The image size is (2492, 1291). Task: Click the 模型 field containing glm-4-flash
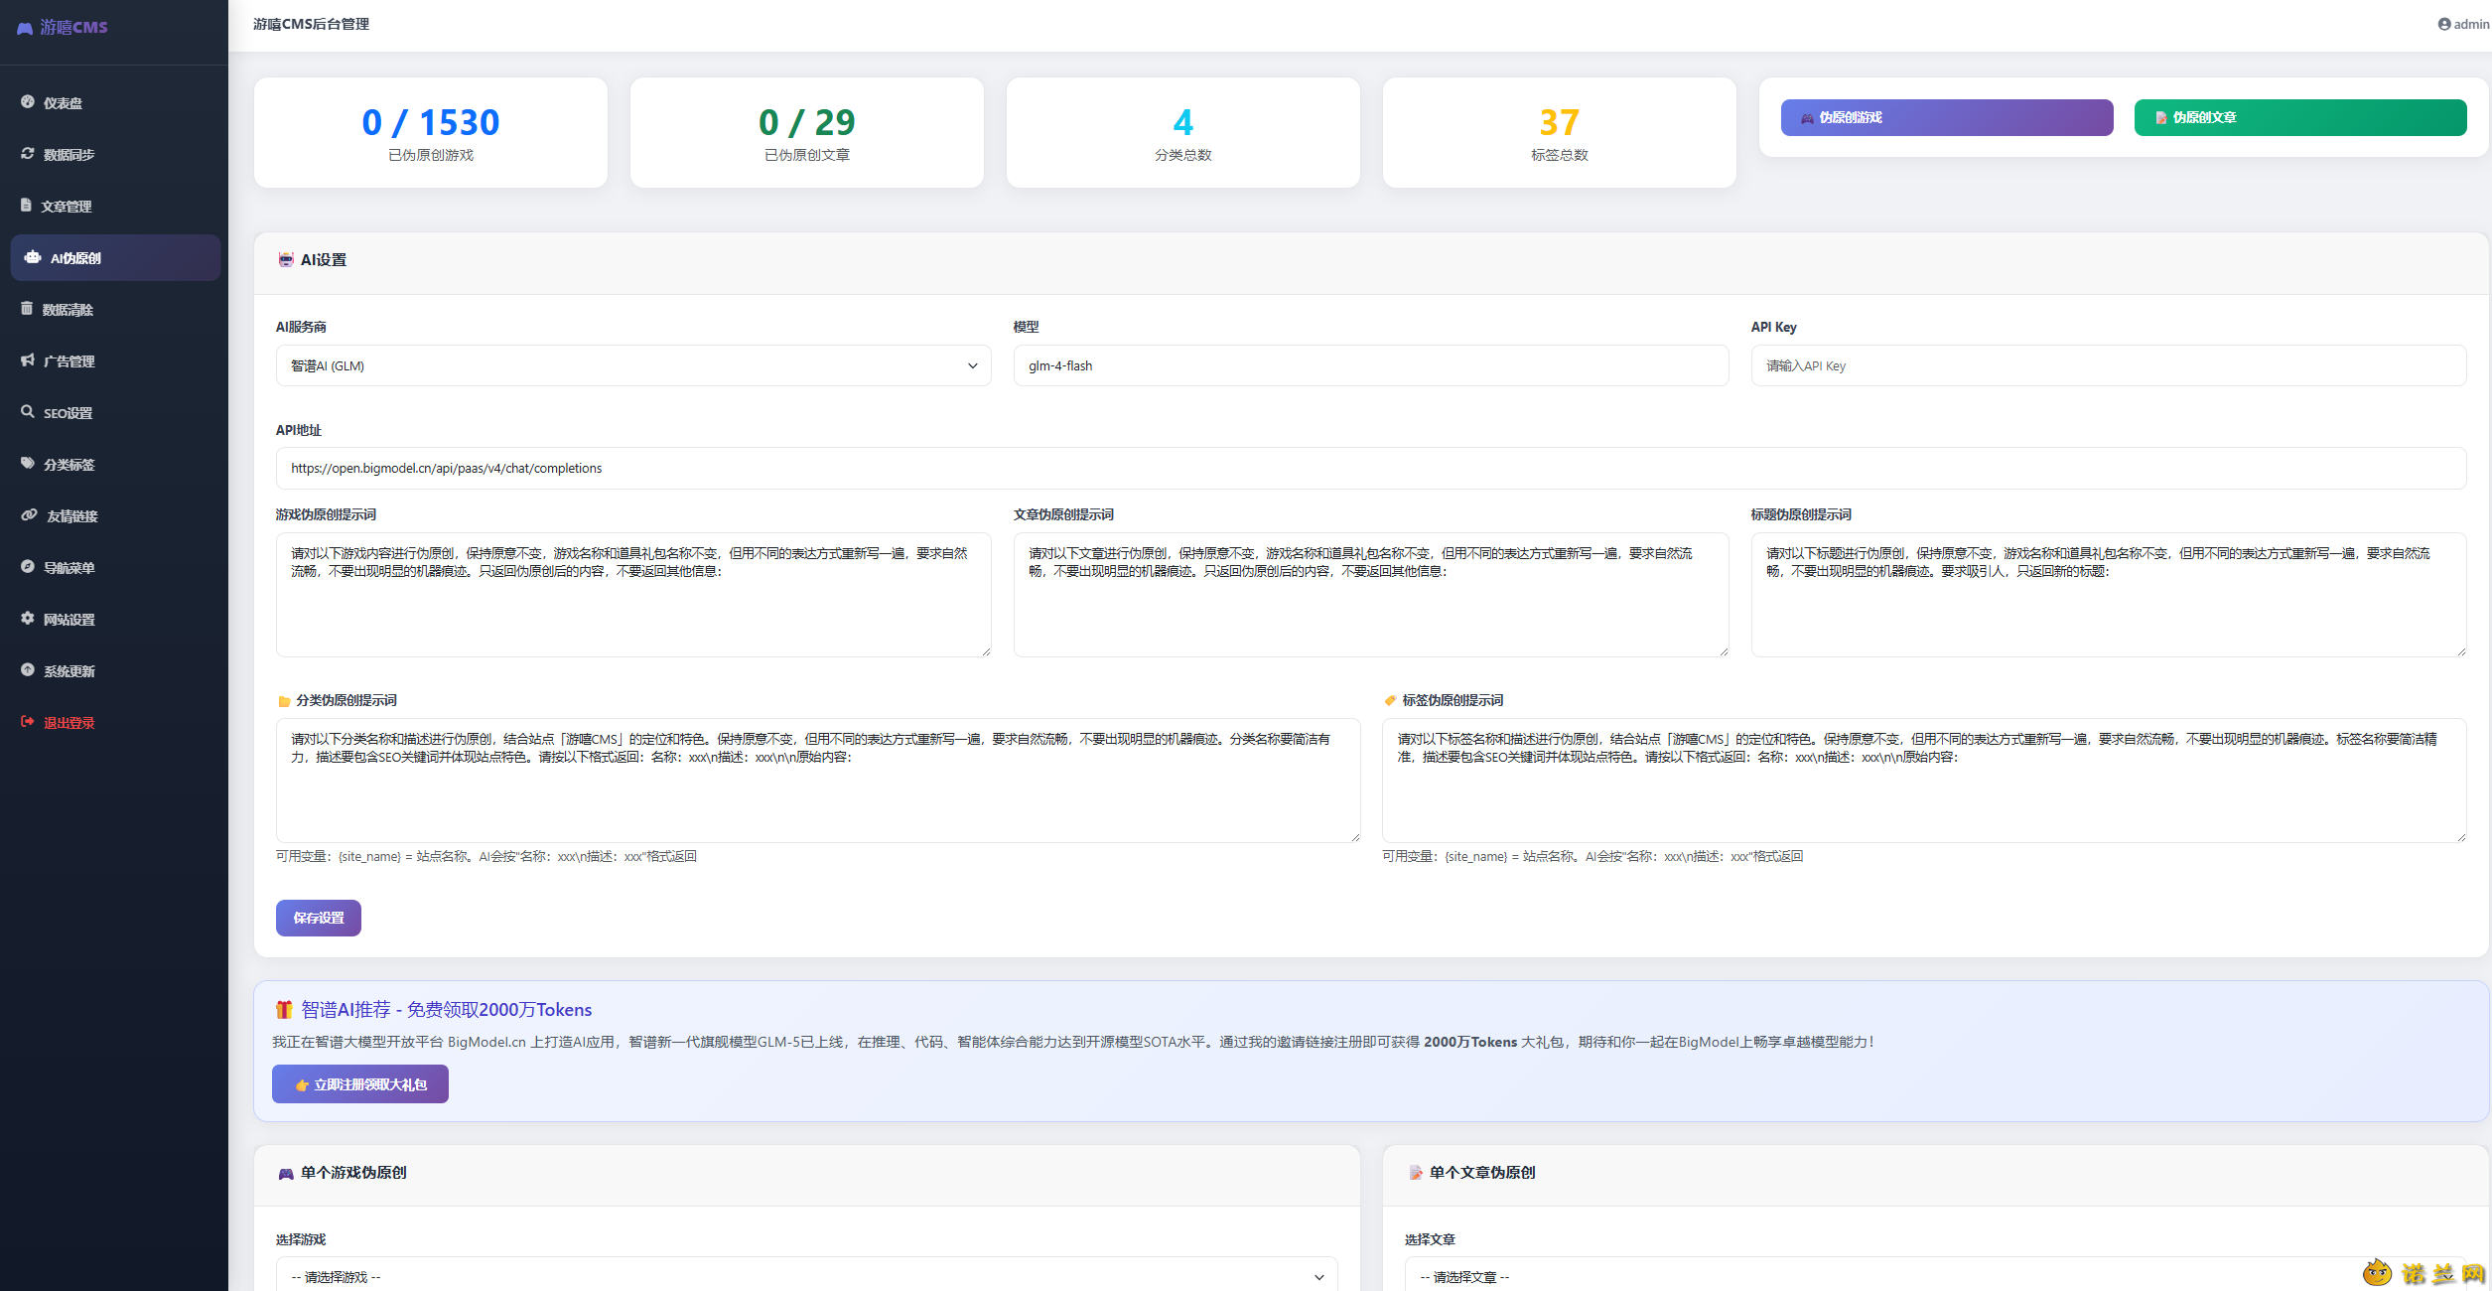[x=1371, y=365]
